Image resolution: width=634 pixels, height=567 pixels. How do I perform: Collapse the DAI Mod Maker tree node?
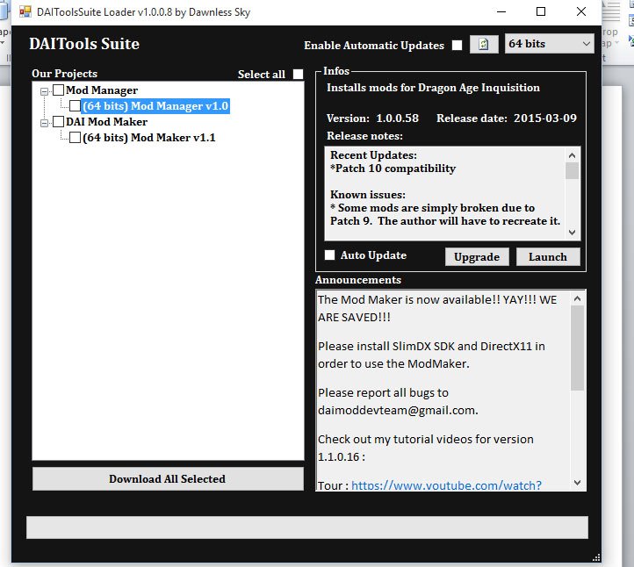[44, 123]
